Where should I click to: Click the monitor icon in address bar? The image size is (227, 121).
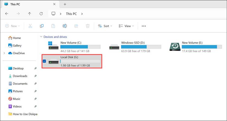pos(53,14)
